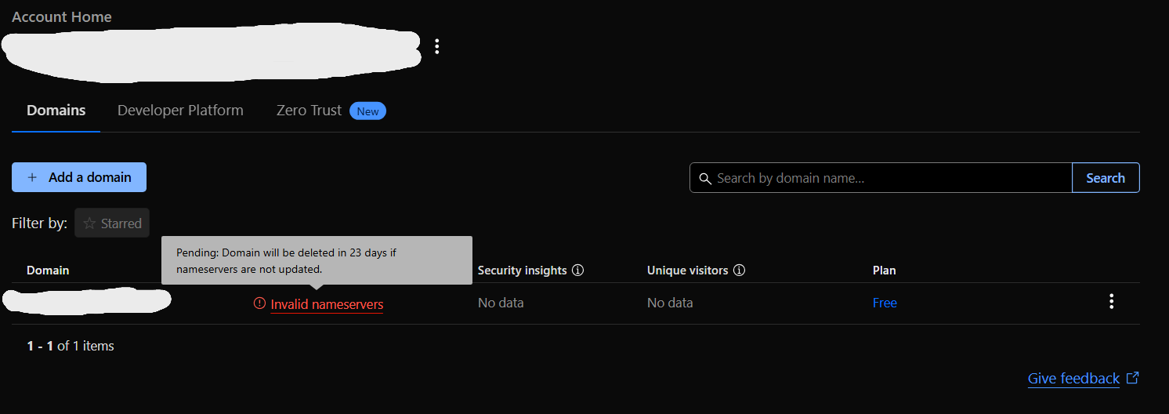Click the Domain column header
This screenshot has width=1169, height=414.
coord(48,271)
